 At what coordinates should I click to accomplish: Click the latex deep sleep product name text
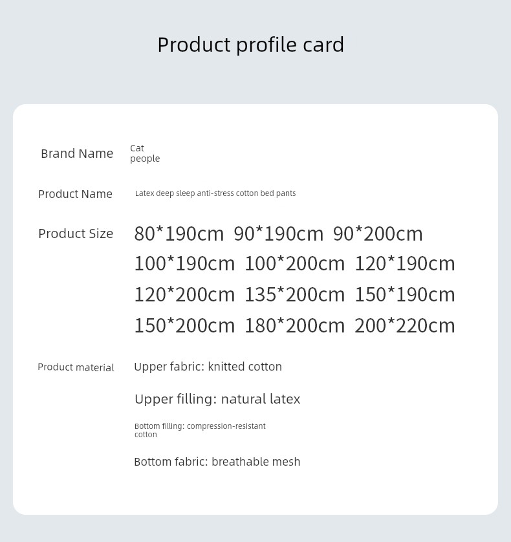coord(215,193)
